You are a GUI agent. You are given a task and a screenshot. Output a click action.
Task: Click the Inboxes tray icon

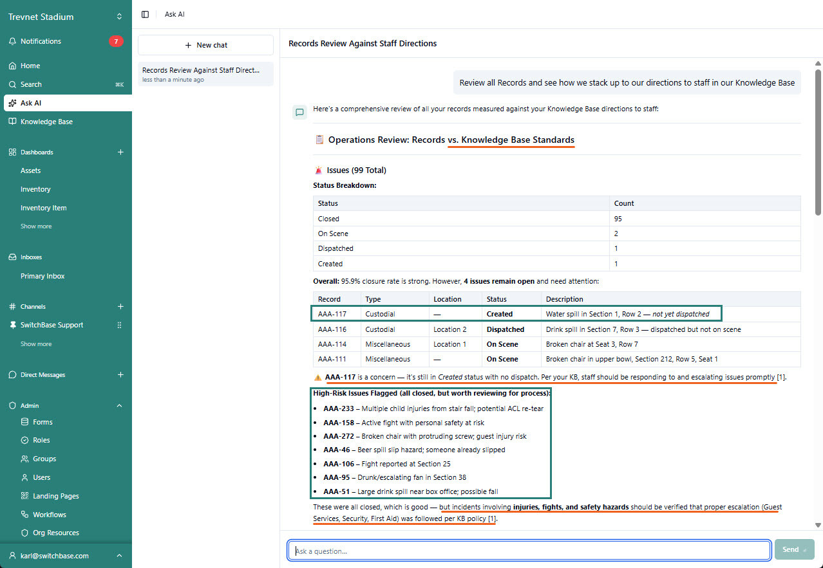tap(12, 257)
